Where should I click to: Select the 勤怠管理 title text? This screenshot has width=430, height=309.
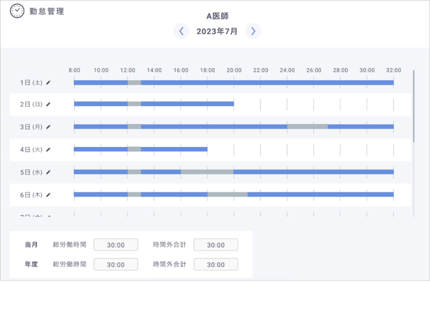(x=47, y=11)
